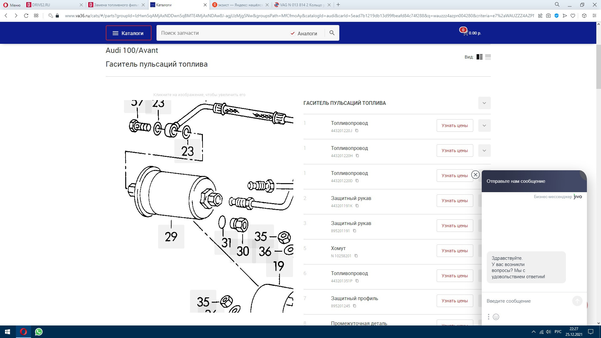Expand first Топливопровод 443201220J row

[x=484, y=125]
